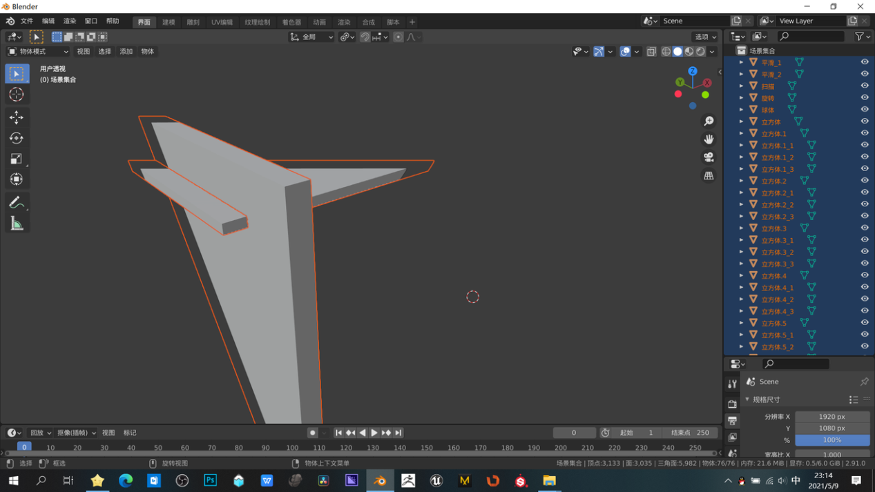This screenshot has height=492, width=875.
Task: Hide 扫描 object with eye icon
Action: click(x=864, y=86)
